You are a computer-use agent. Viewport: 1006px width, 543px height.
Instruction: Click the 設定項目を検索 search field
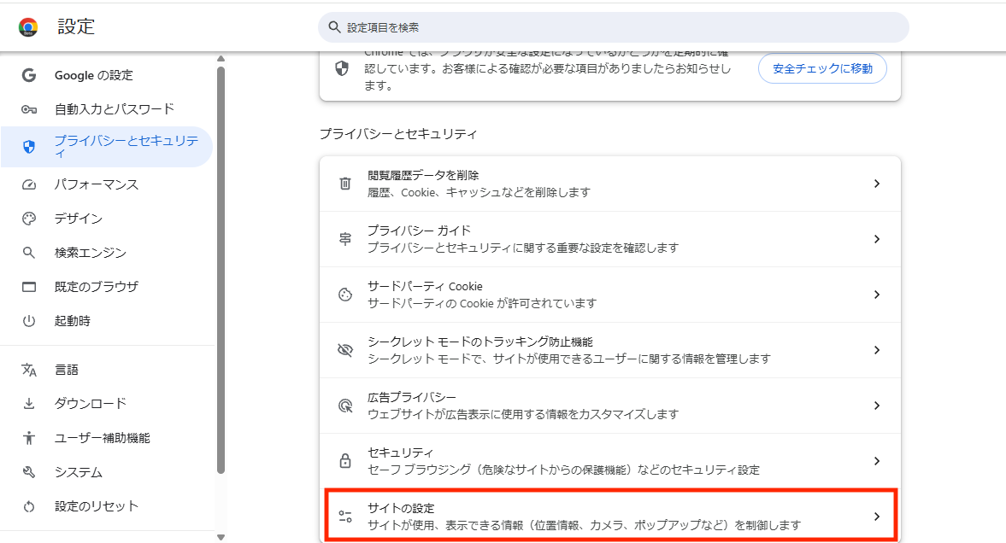(x=613, y=27)
